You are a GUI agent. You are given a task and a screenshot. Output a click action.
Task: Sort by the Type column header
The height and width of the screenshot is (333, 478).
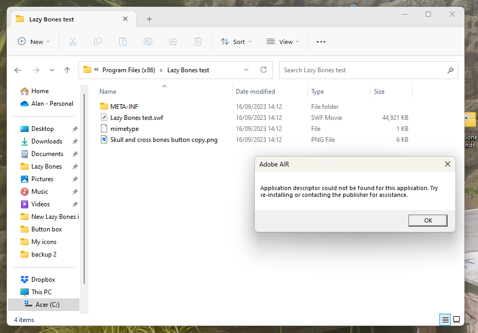pos(317,92)
